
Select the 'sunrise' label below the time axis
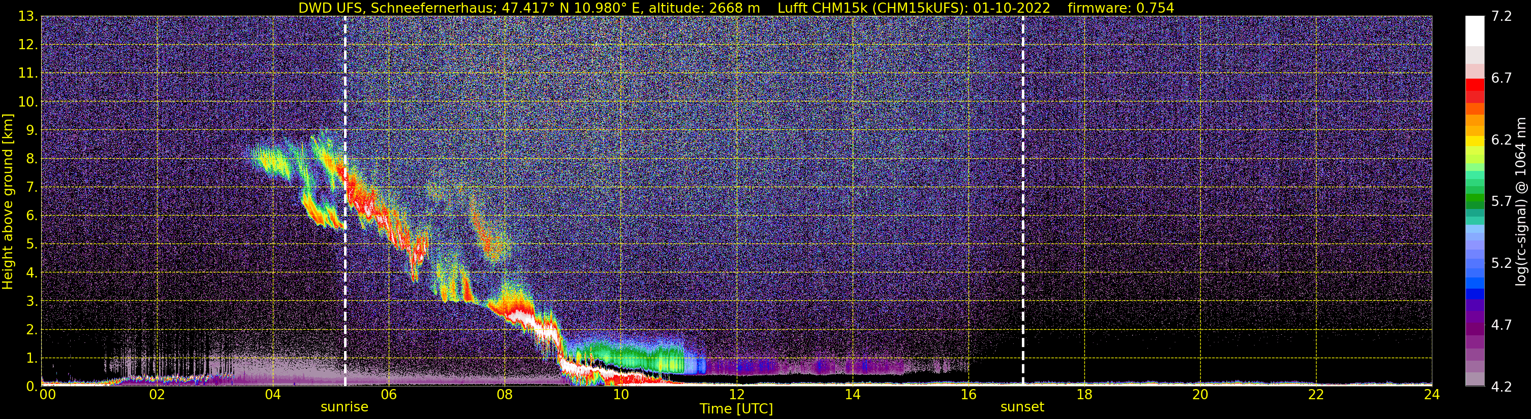pyautogui.click(x=345, y=407)
